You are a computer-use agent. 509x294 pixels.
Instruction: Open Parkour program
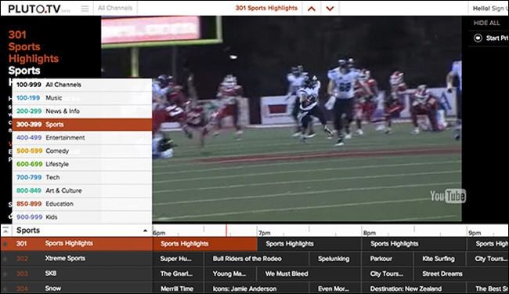click(x=388, y=259)
